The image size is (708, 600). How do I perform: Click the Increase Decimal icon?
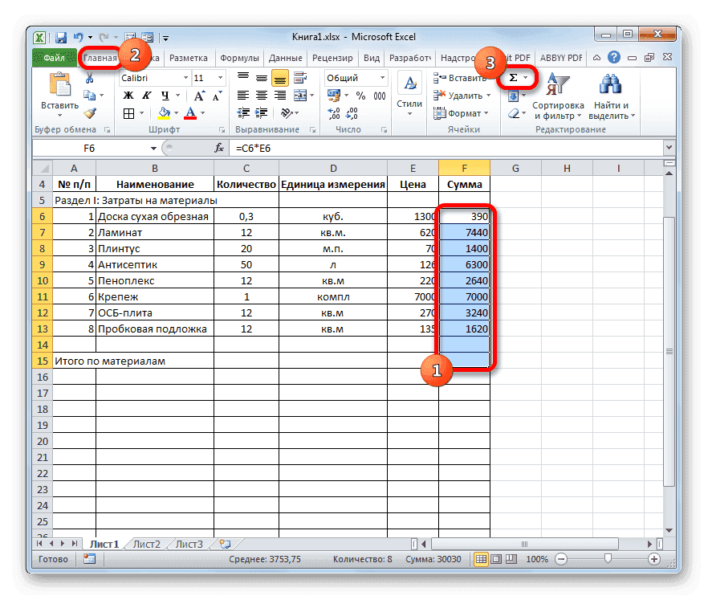335,115
